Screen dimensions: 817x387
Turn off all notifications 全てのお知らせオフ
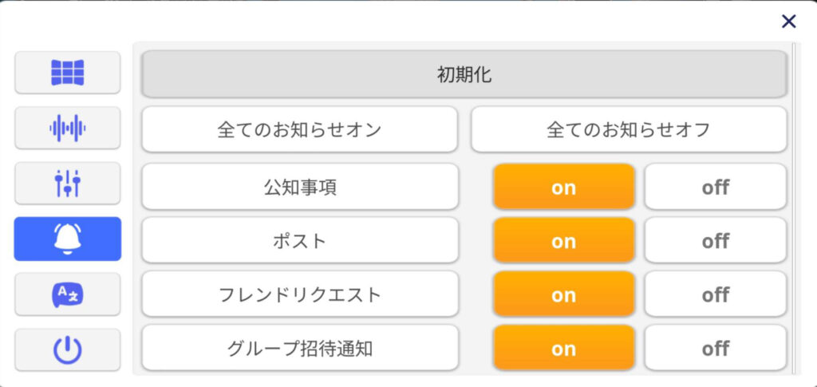629,129
